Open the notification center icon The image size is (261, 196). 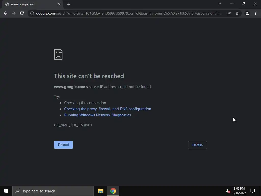pos(253,191)
